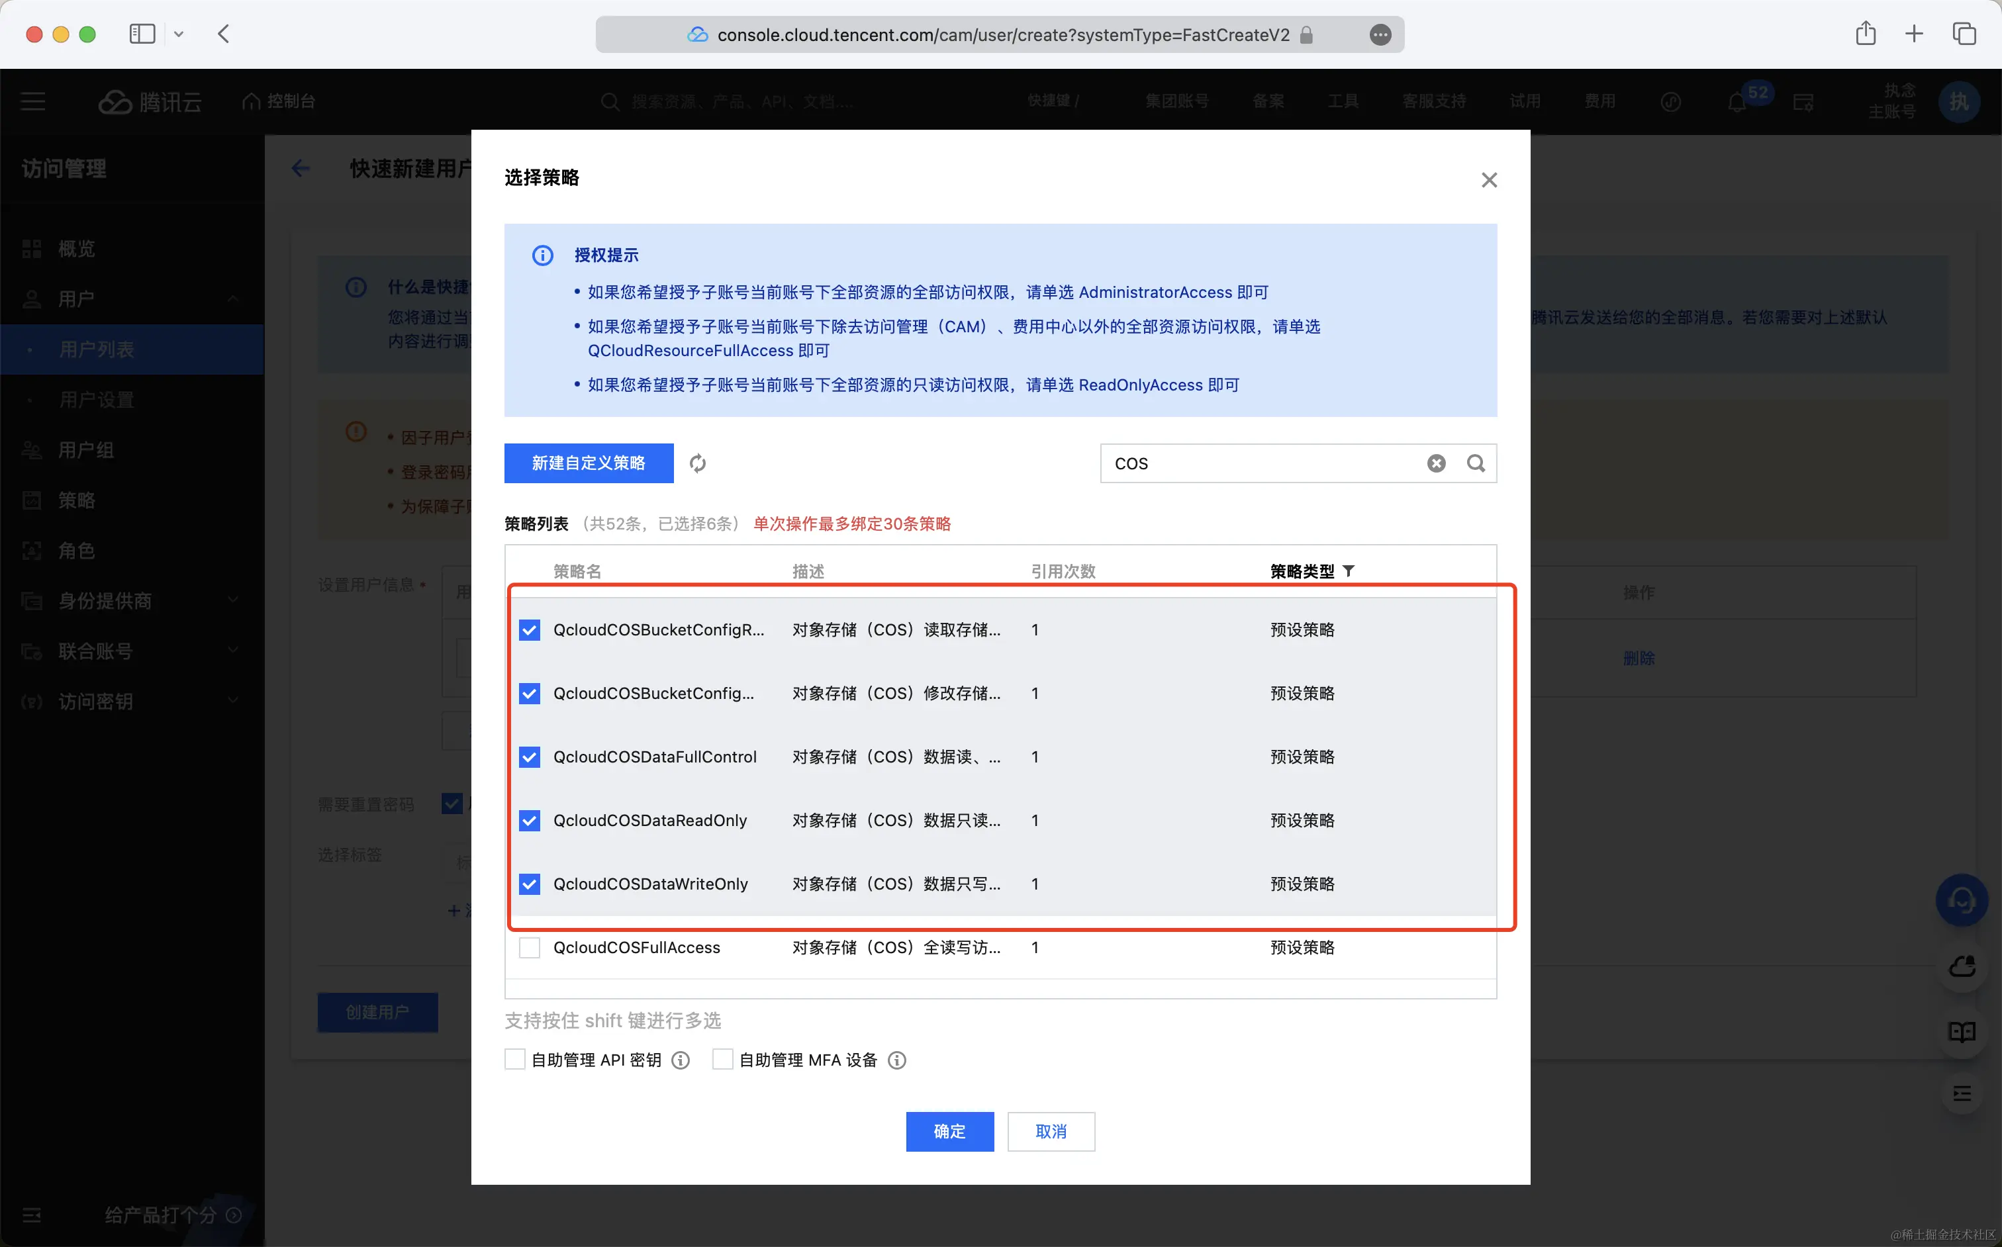
Task: Click the 创建用户 button in the background page
Action: [x=378, y=1012]
